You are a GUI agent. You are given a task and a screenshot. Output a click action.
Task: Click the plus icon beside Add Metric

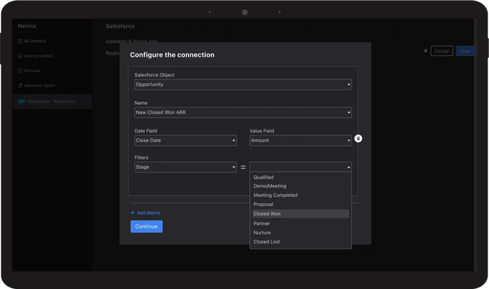click(133, 213)
